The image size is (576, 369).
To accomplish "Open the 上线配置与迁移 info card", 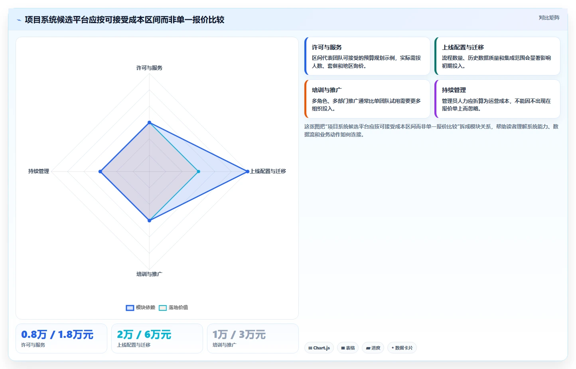I will [497, 56].
